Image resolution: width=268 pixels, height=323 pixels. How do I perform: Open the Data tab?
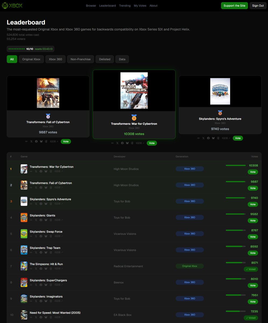coord(122,59)
